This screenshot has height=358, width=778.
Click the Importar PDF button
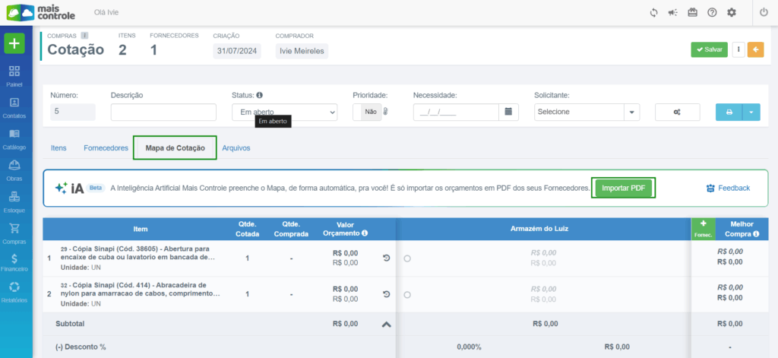tap(622, 188)
